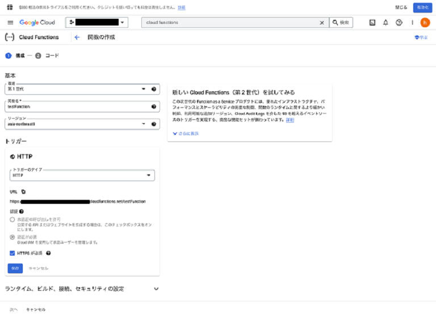Open the project selector dropdown
This screenshot has height=318, width=436.
[x=97, y=23]
